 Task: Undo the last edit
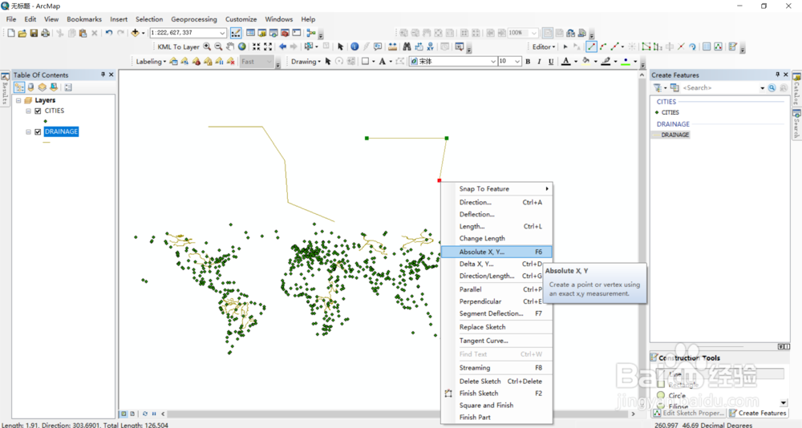[109, 33]
